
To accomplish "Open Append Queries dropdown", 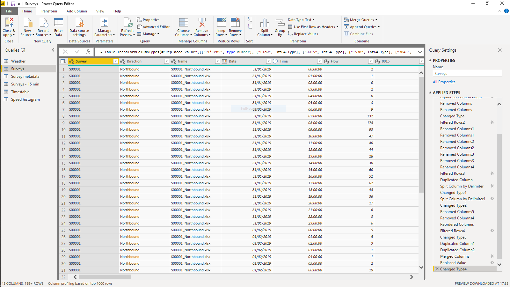I will click(362, 27).
